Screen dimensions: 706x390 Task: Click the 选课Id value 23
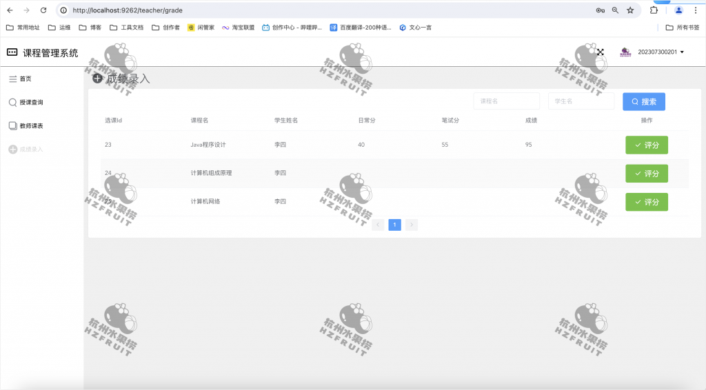coord(108,145)
